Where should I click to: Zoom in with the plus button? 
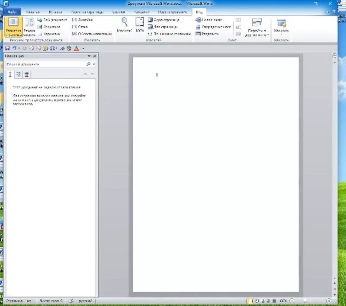pos(329,301)
